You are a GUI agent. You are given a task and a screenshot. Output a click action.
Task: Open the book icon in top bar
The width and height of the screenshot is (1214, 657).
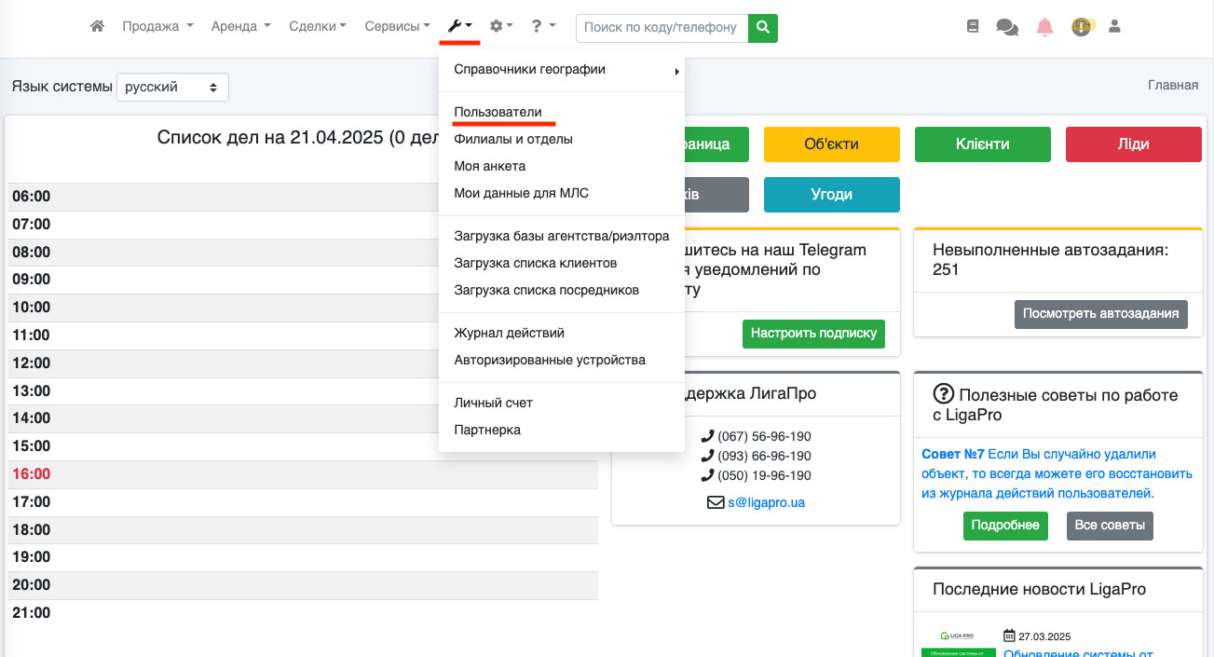click(973, 27)
